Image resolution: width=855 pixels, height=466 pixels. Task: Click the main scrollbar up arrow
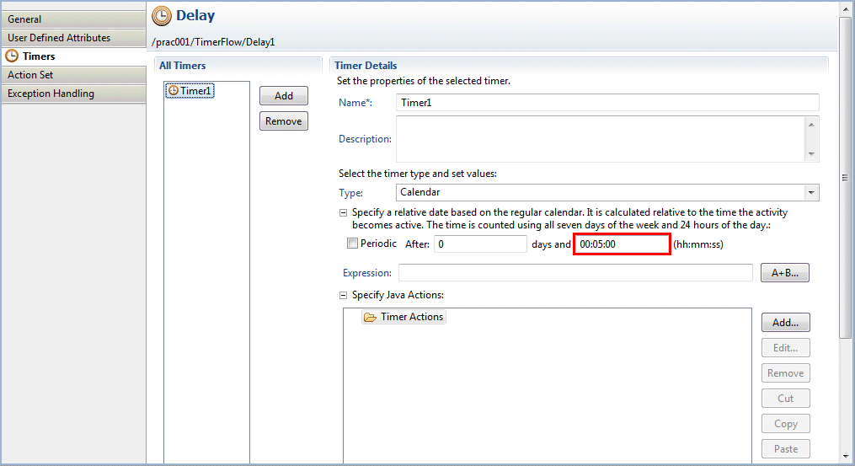pos(845,9)
